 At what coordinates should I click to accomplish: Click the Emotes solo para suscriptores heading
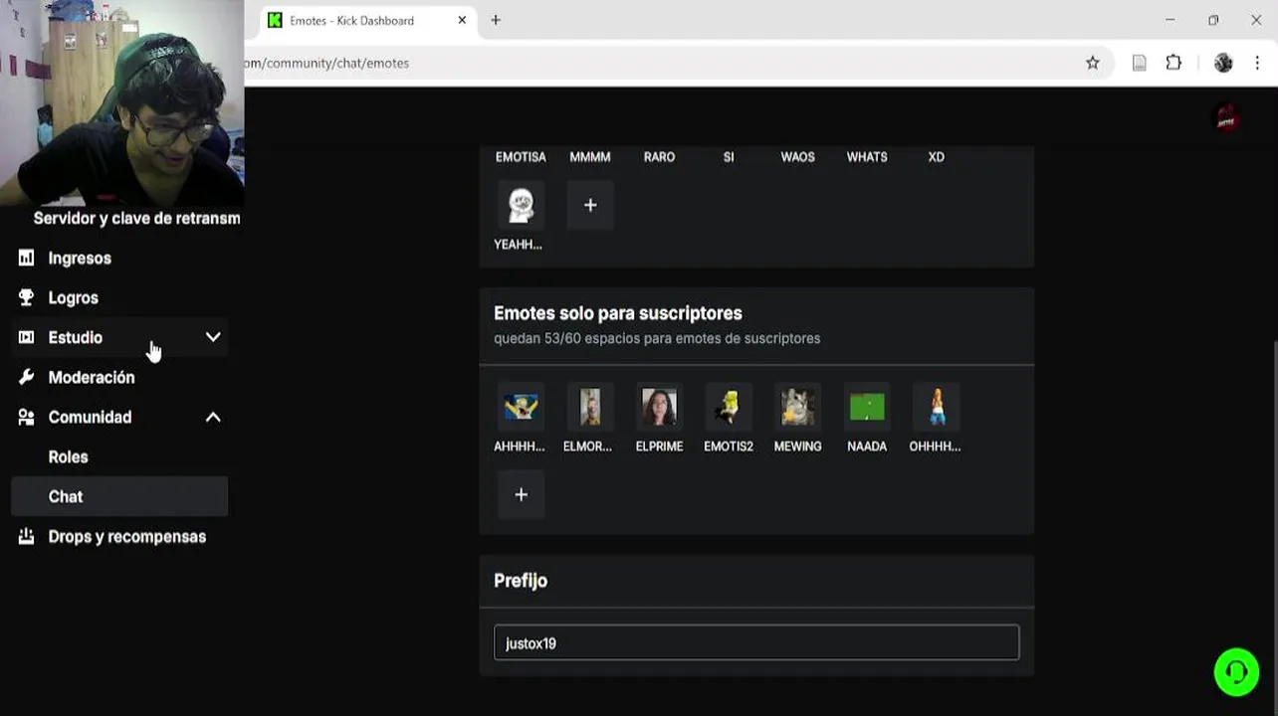(x=618, y=313)
